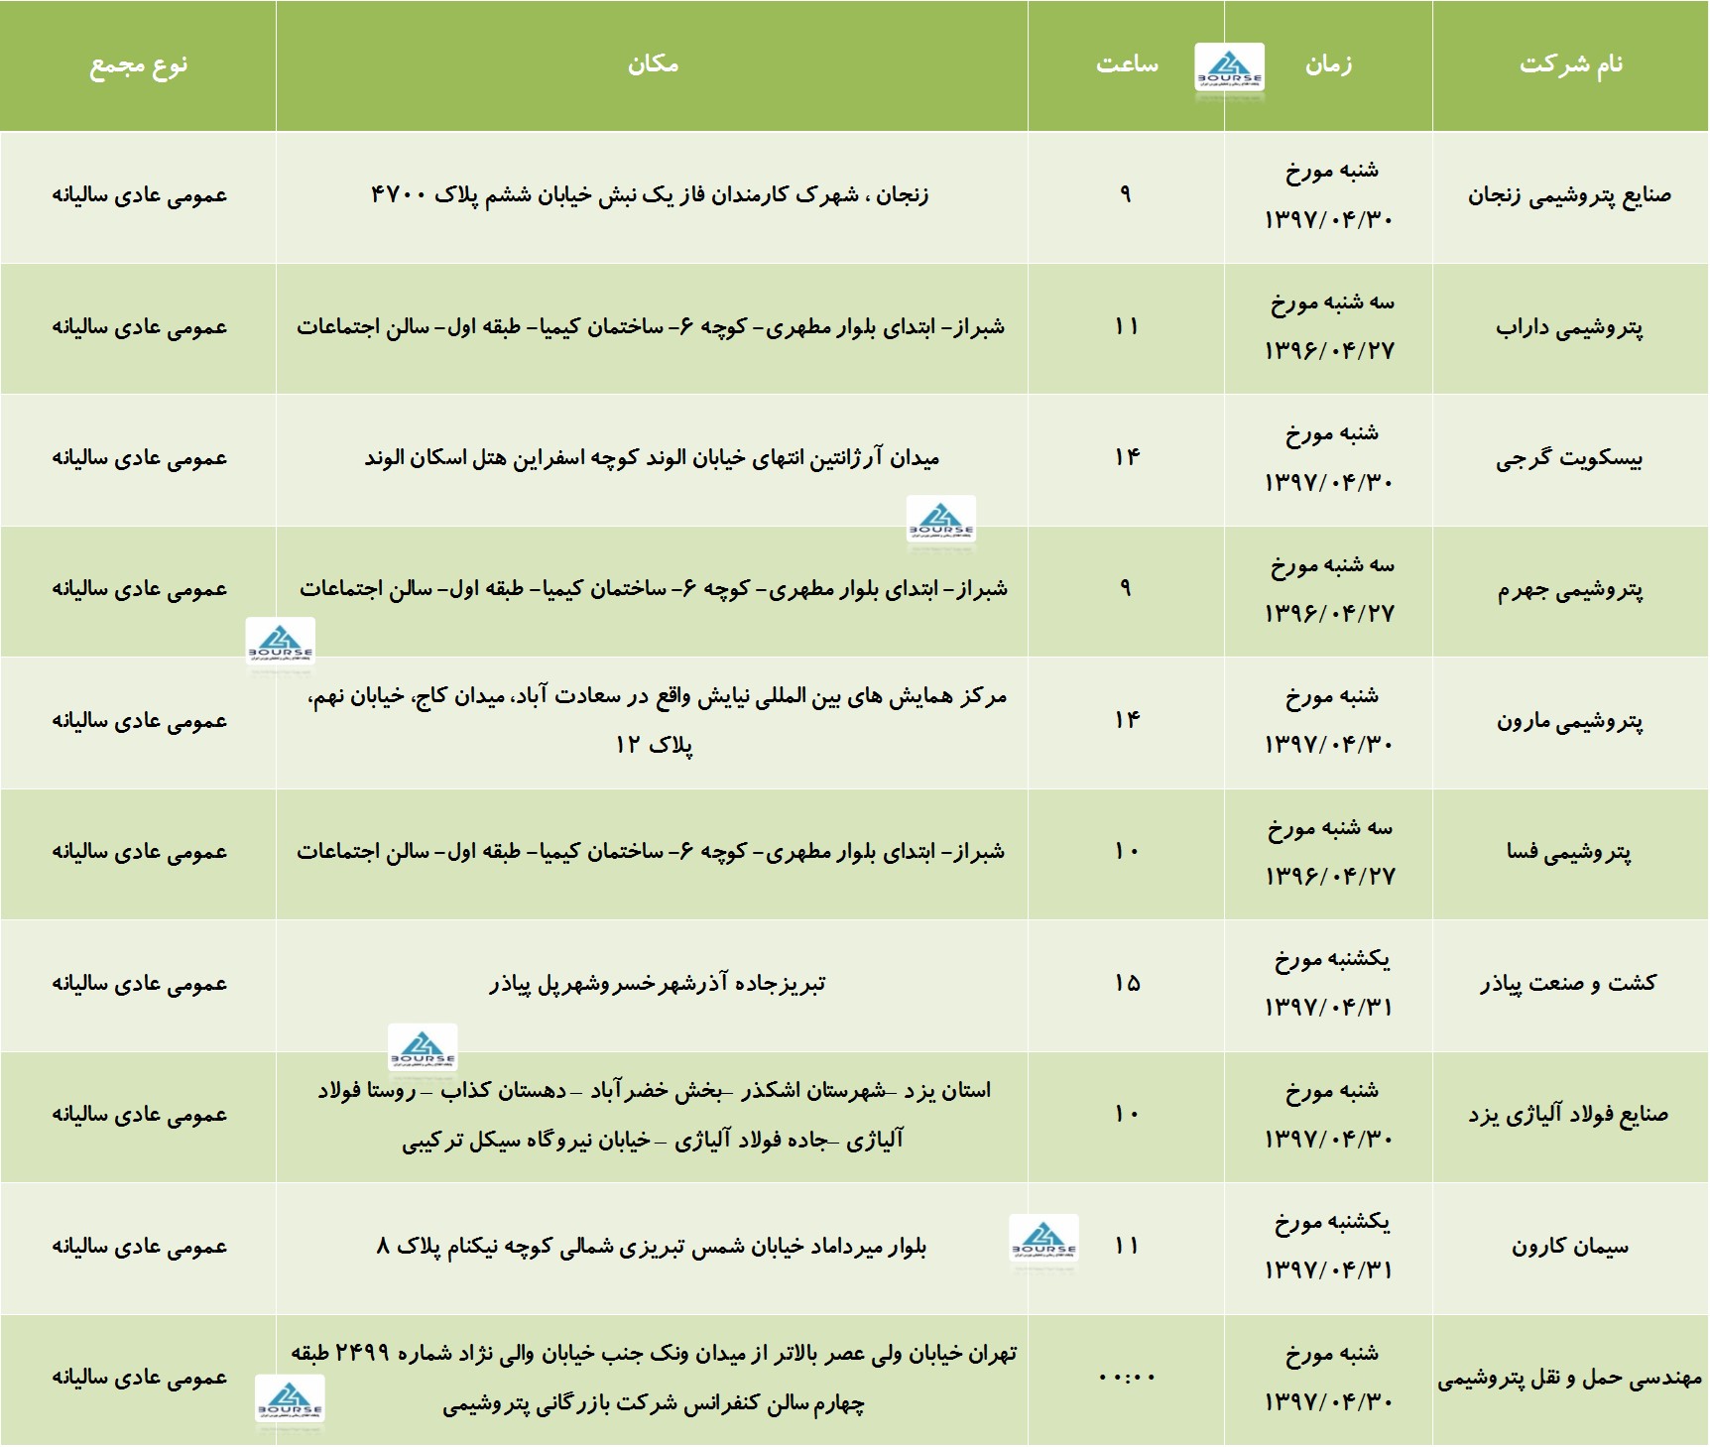Click hour '۱۰' in the پتروشیمی فسا row

[x=1126, y=851]
